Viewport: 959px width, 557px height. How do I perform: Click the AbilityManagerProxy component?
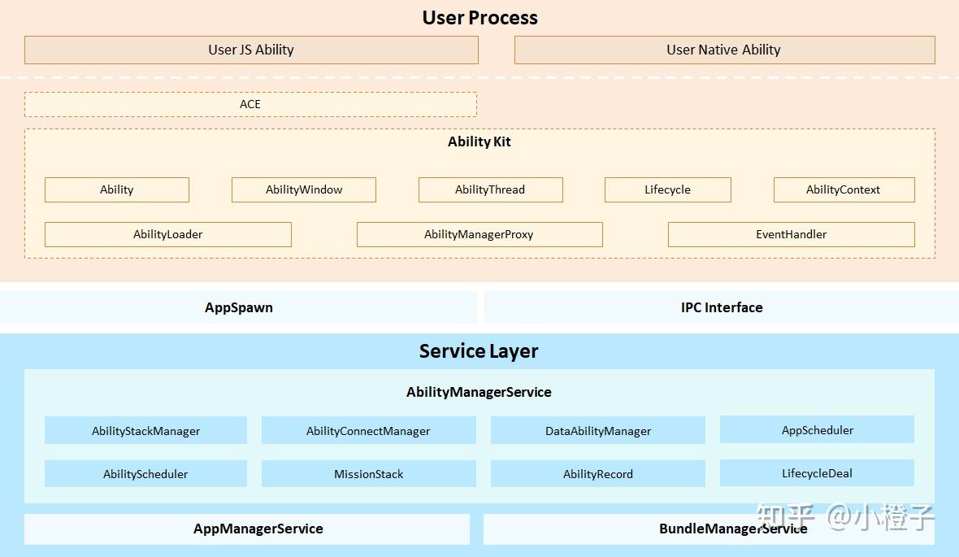click(x=479, y=234)
